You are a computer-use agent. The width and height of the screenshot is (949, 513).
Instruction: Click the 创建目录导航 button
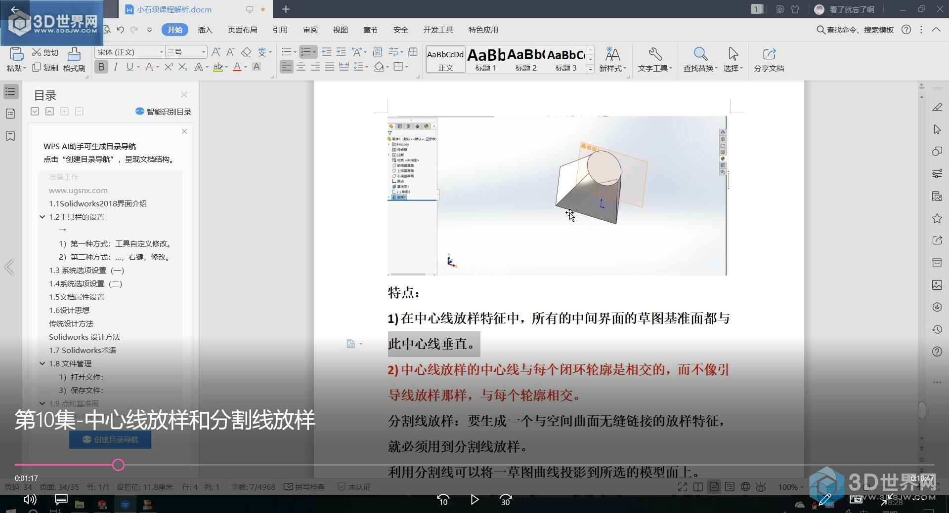(x=110, y=439)
